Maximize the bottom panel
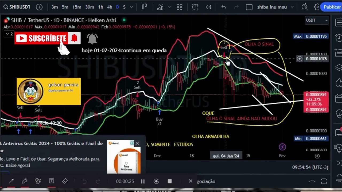 click(x=324, y=181)
